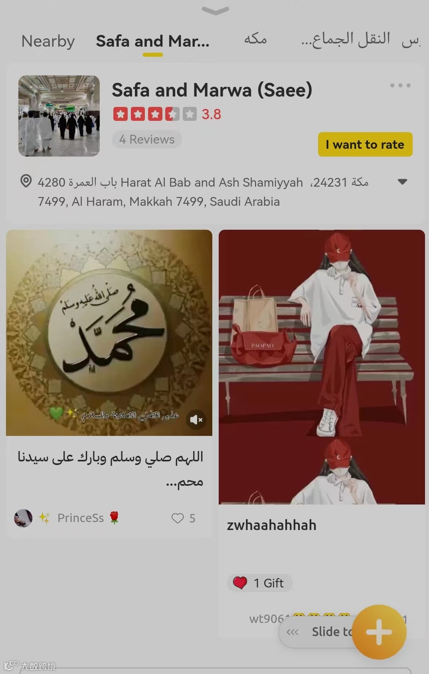Open the red-cap girl illustration post

(322, 367)
